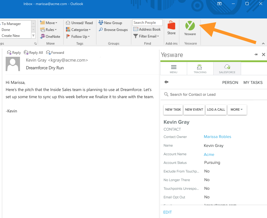The width and height of the screenshot is (267, 218).
Task: Open the Acme account link
Action: pos(209,154)
